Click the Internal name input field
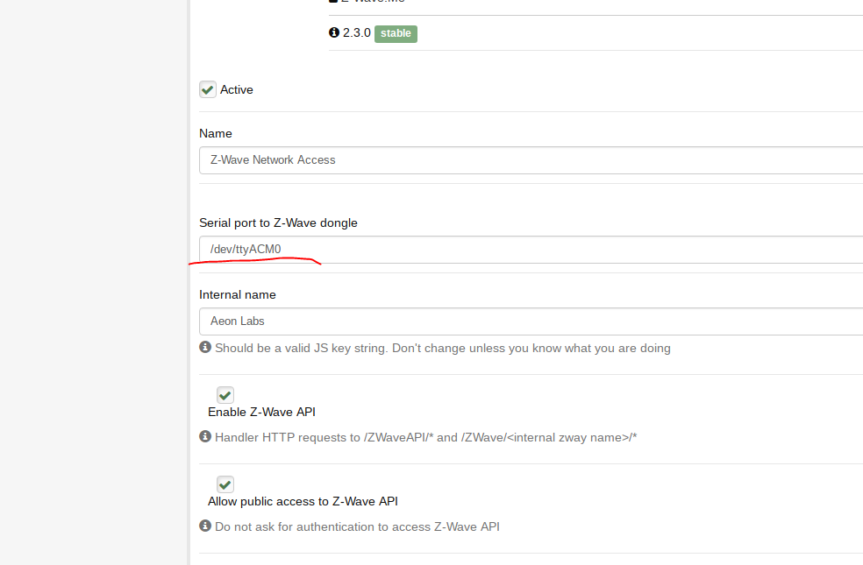 531,321
